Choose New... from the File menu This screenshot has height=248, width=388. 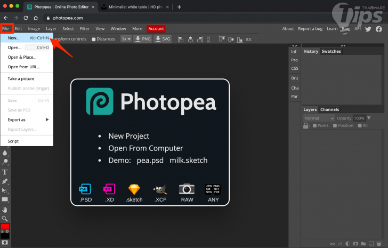(14, 38)
